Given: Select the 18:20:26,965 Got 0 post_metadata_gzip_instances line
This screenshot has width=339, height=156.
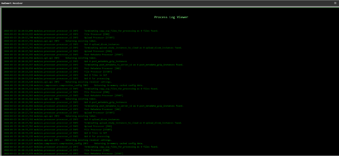Looking at the screenshot, I should tap(66, 102).
